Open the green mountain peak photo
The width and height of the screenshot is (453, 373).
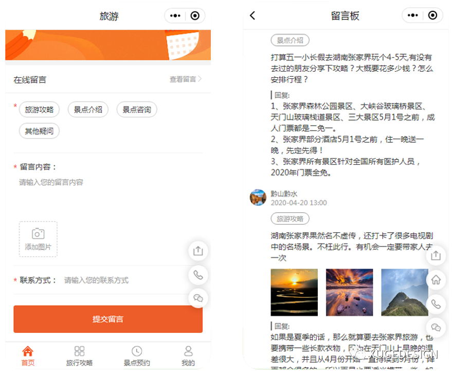click(x=405, y=292)
